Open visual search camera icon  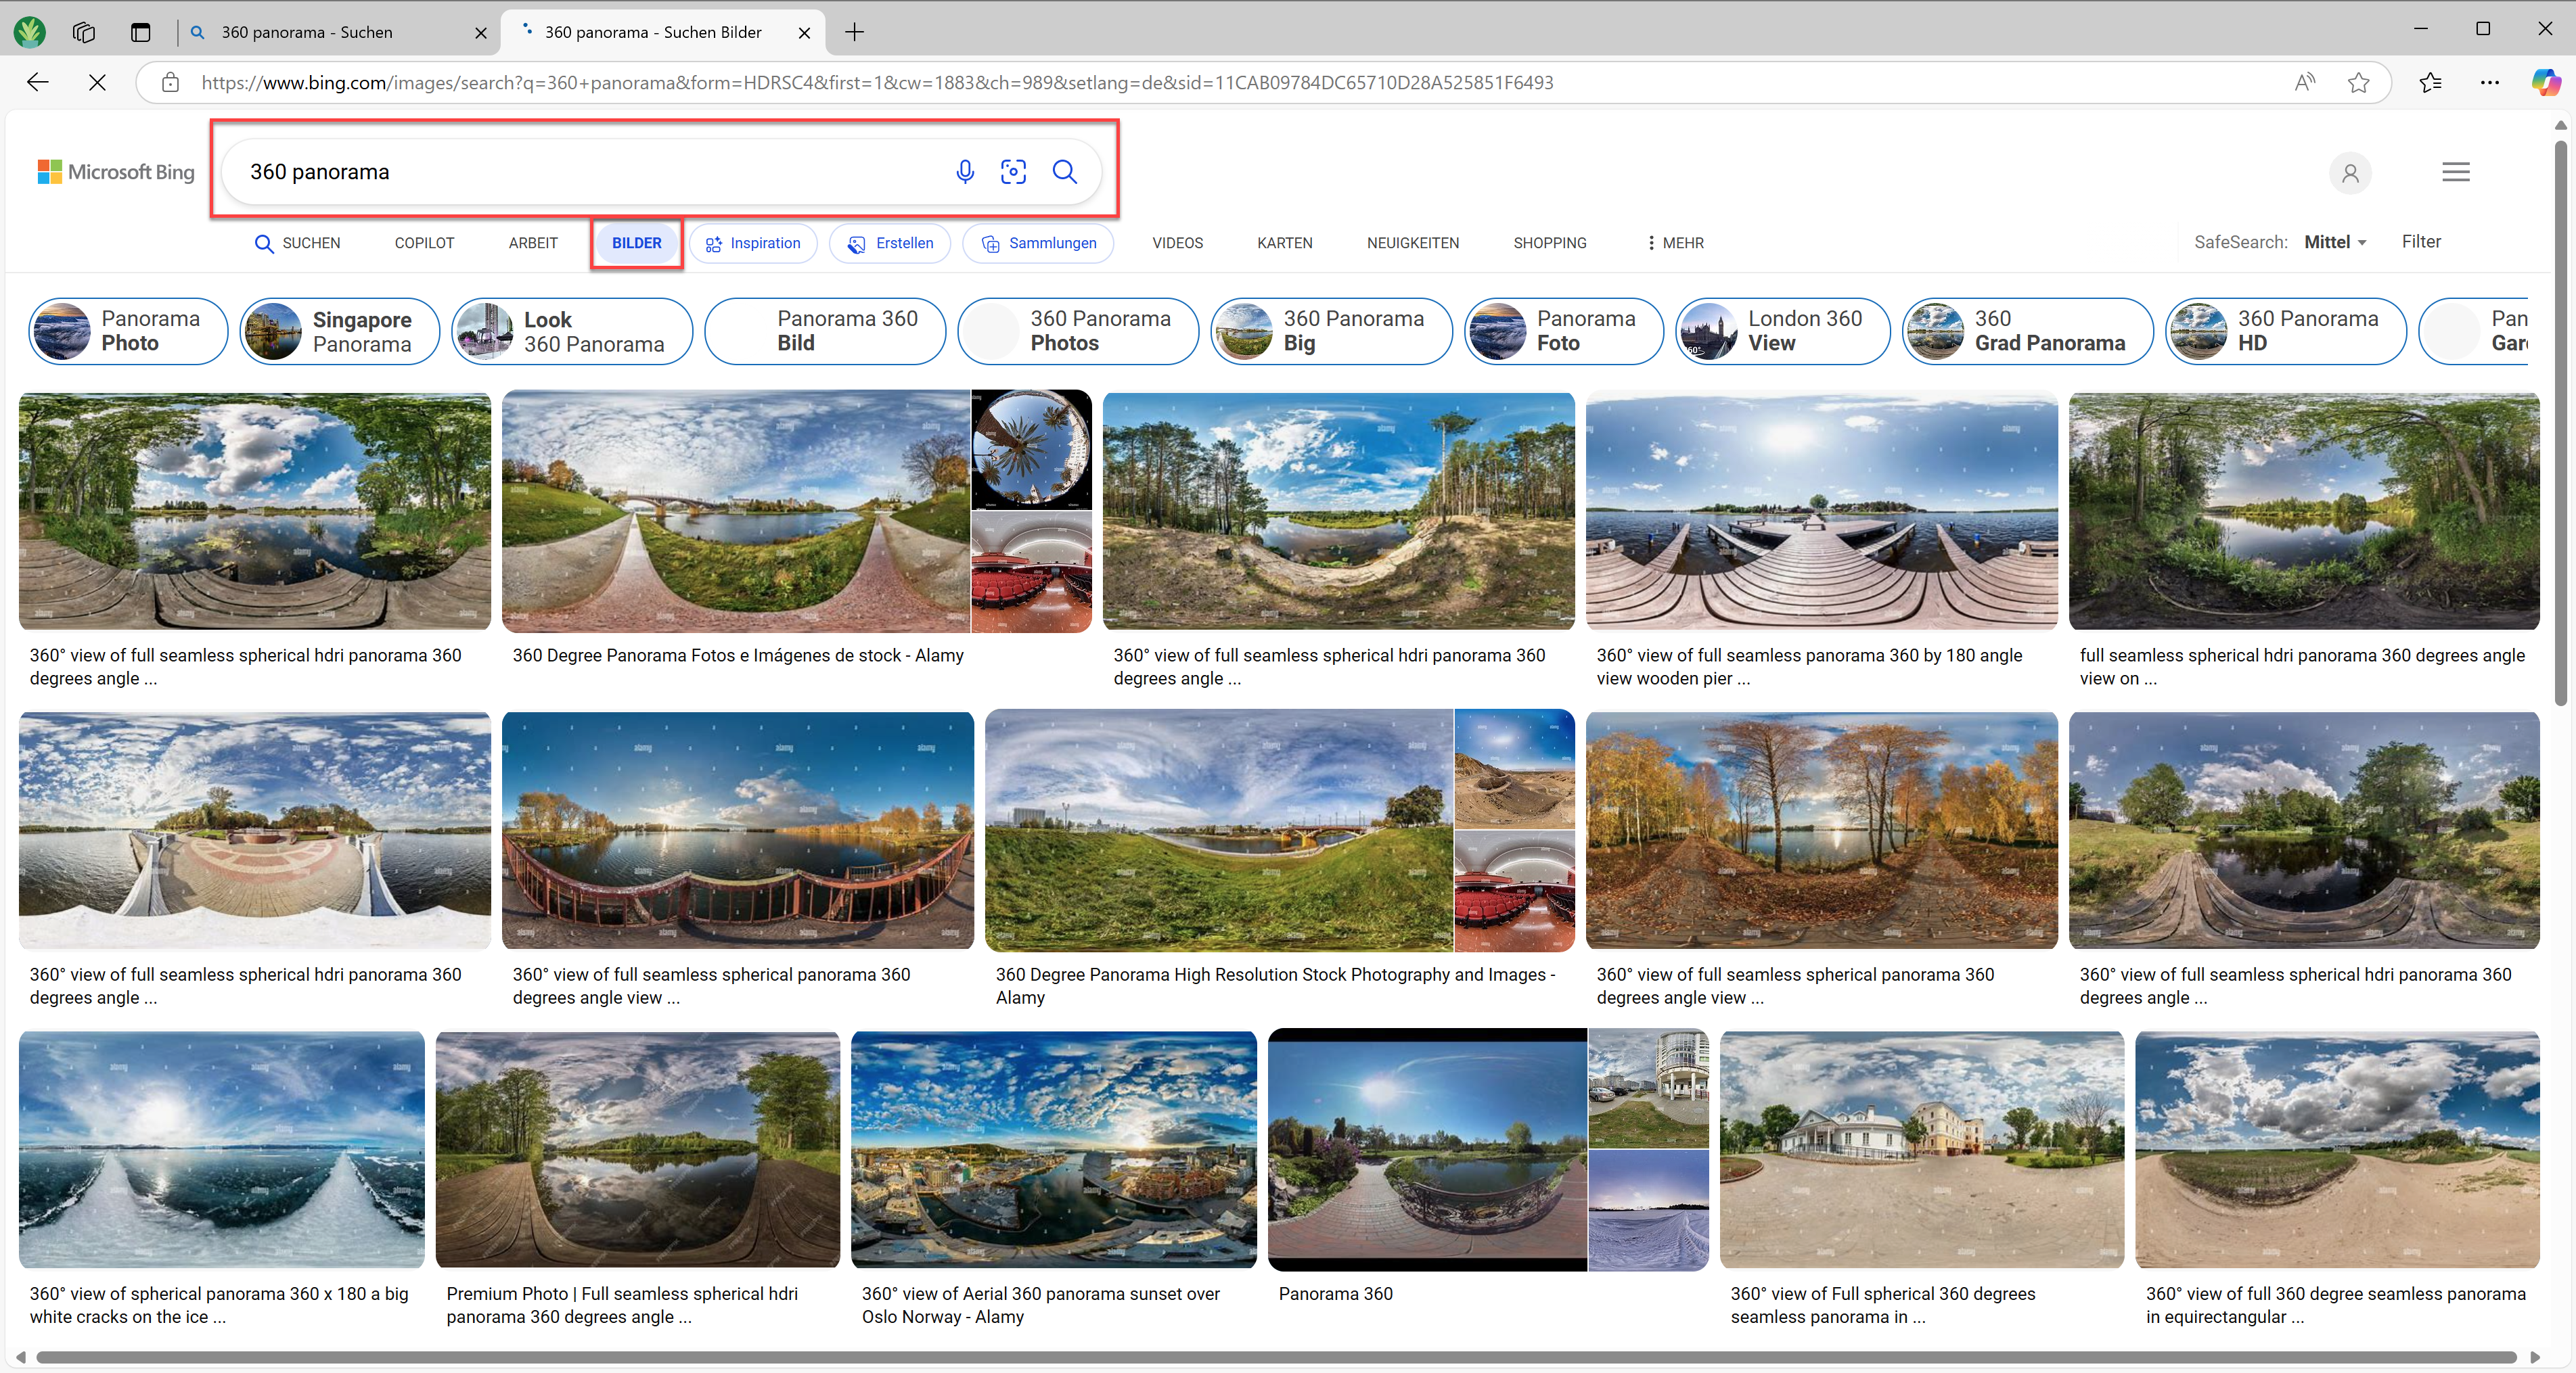(1013, 172)
